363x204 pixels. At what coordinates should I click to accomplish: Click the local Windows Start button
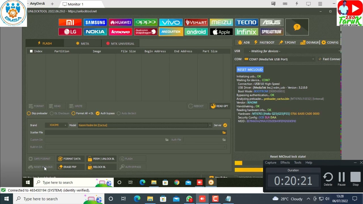tap(6, 199)
